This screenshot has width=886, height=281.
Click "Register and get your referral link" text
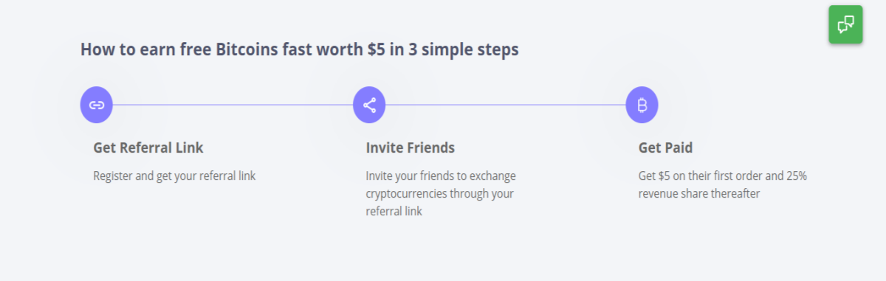174,176
